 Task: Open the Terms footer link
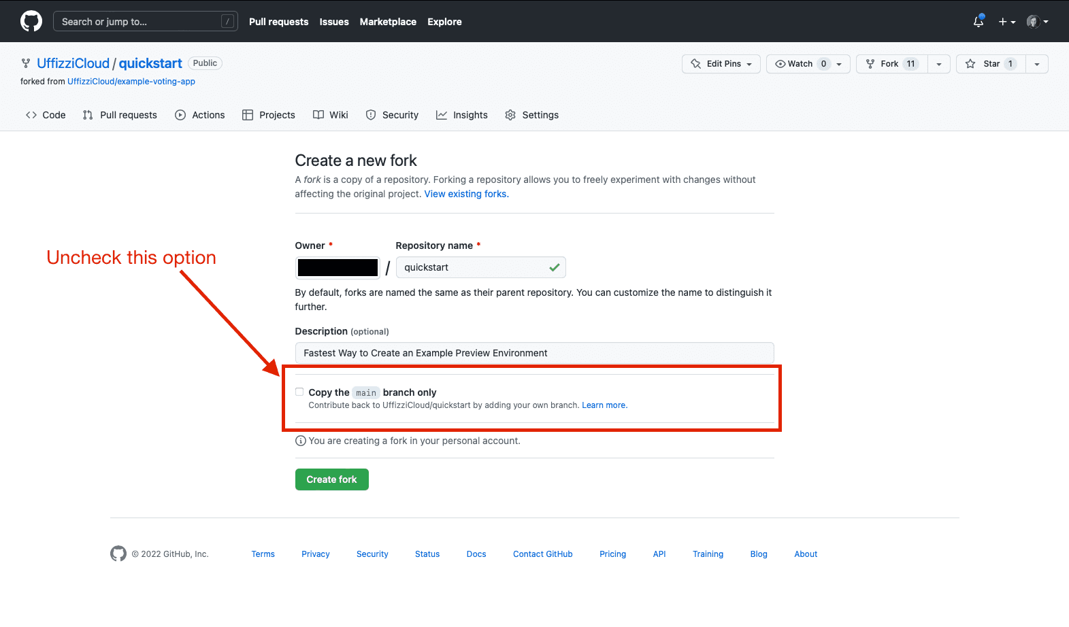pyautogui.click(x=263, y=554)
